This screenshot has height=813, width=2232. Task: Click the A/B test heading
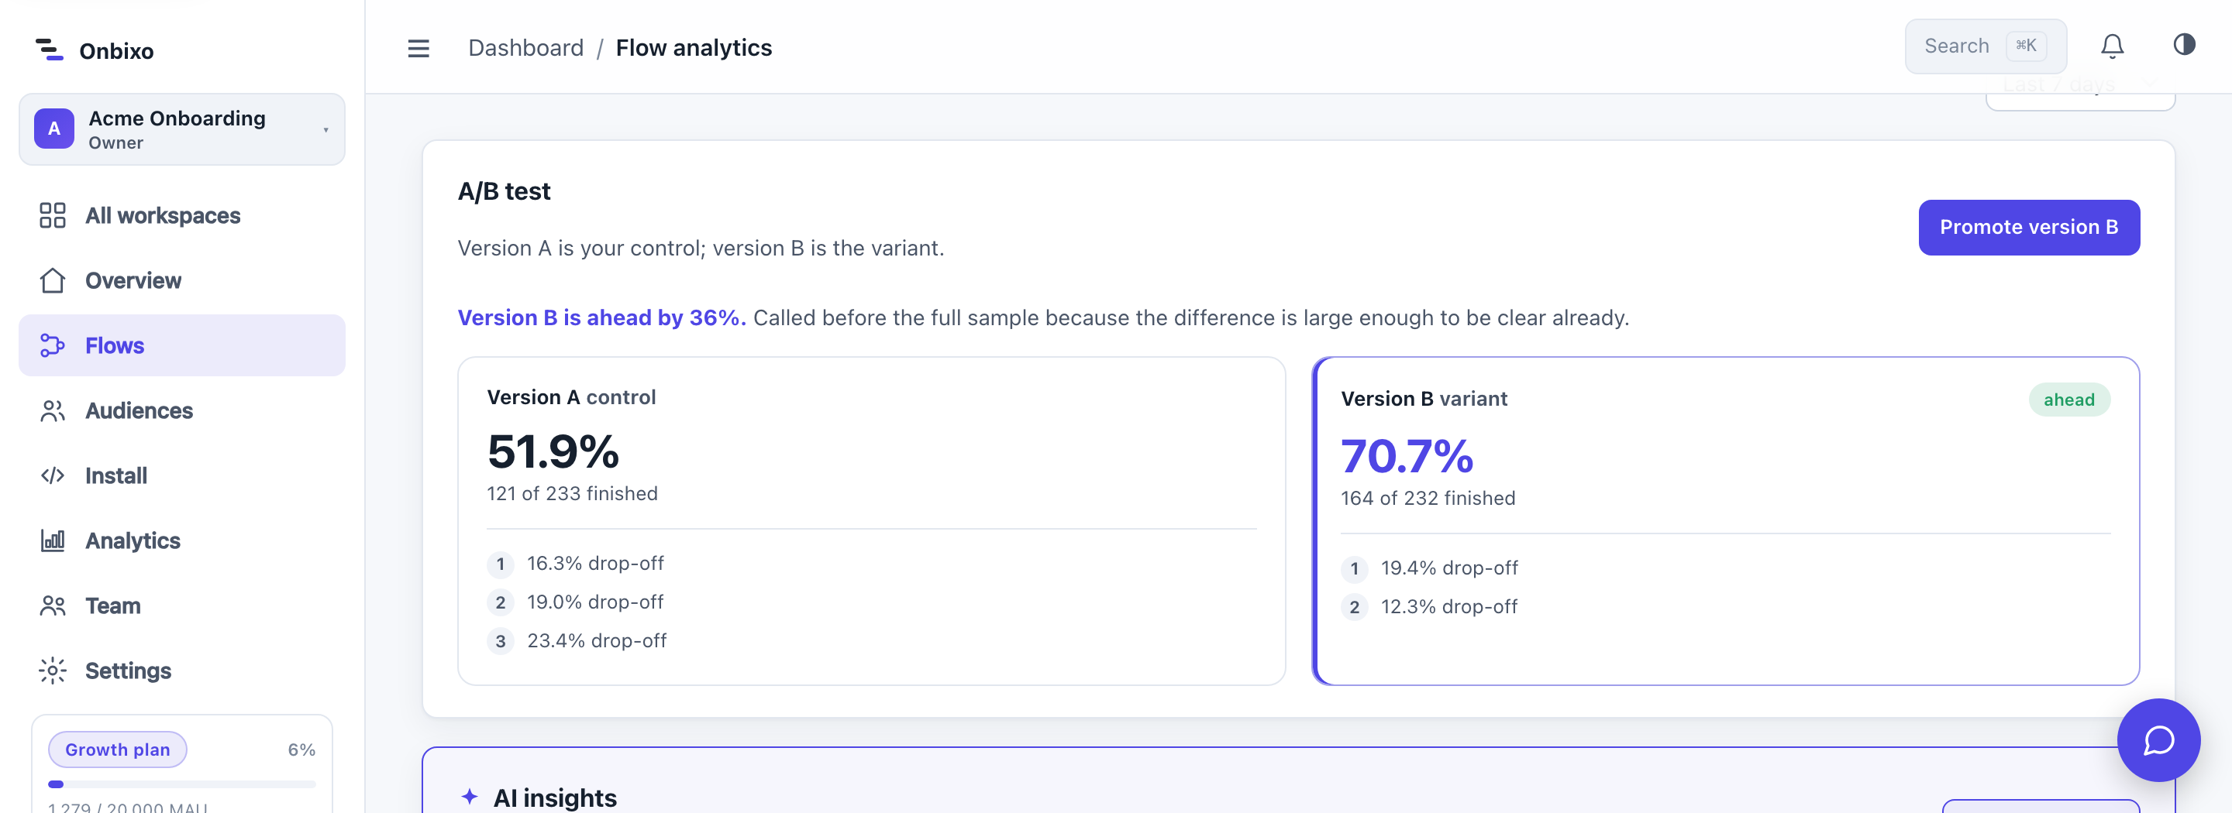(x=505, y=190)
